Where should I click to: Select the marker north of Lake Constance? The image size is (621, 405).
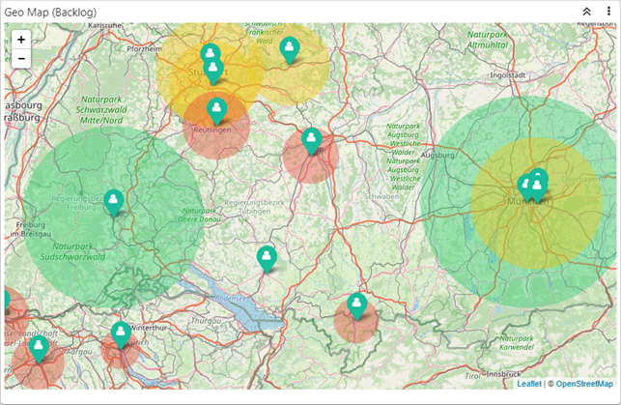pyautogui.click(x=267, y=257)
